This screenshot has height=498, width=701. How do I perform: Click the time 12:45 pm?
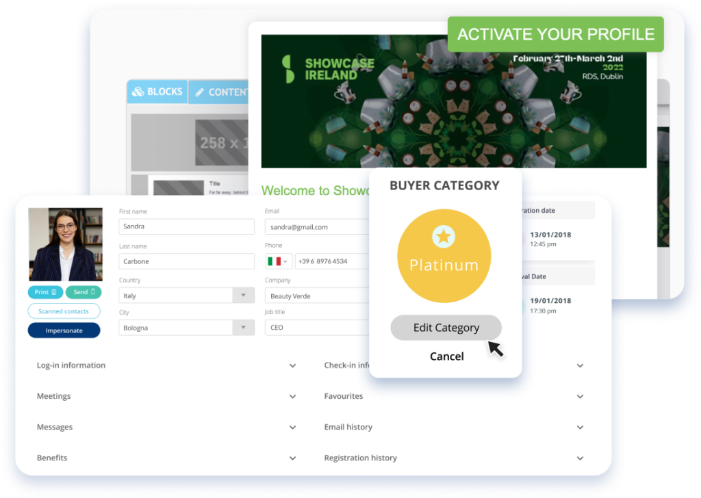pyautogui.click(x=543, y=244)
